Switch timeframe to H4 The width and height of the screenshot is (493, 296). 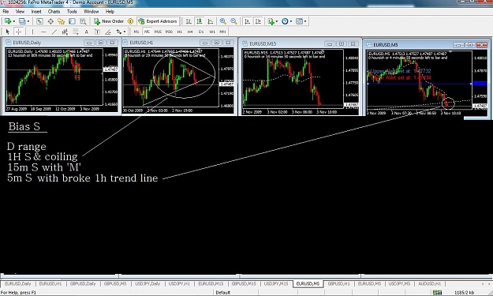point(190,32)
